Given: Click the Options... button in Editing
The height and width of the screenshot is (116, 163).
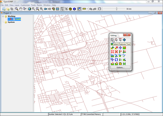Looking at the screenshot, I should [x=120, y=67].
